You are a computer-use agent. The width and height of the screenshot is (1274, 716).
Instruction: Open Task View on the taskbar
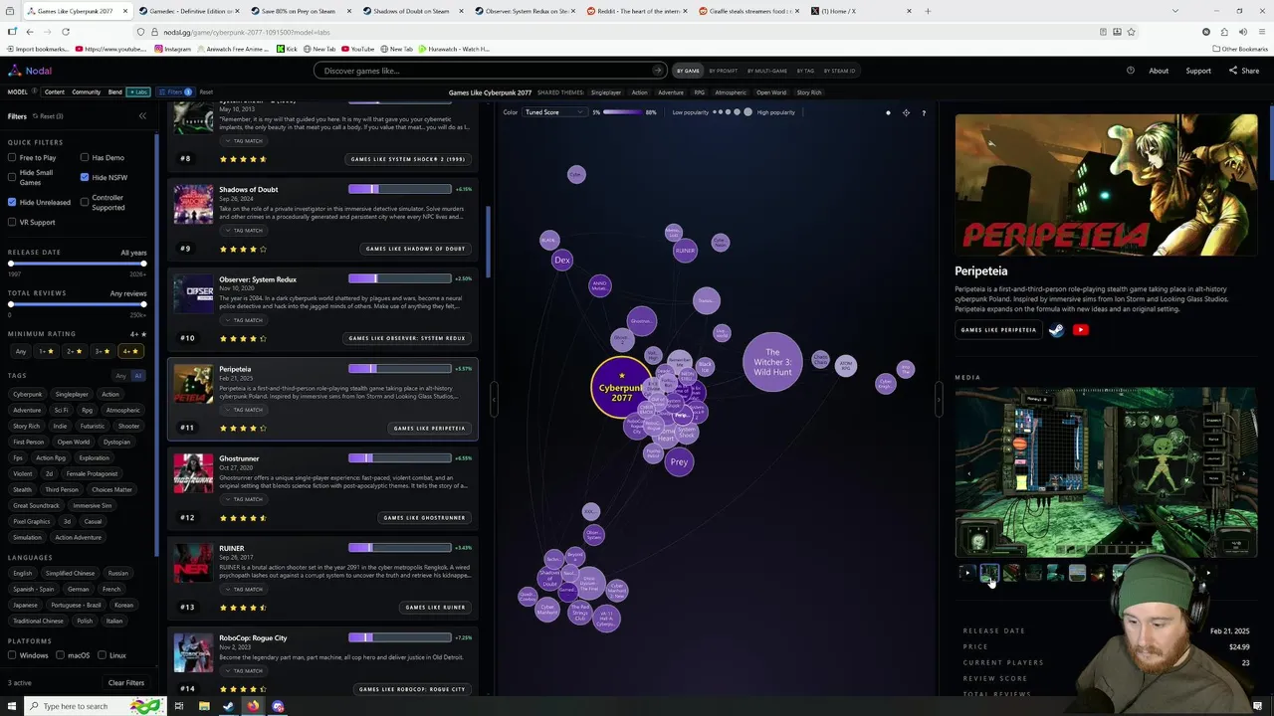tap(179, 706)
